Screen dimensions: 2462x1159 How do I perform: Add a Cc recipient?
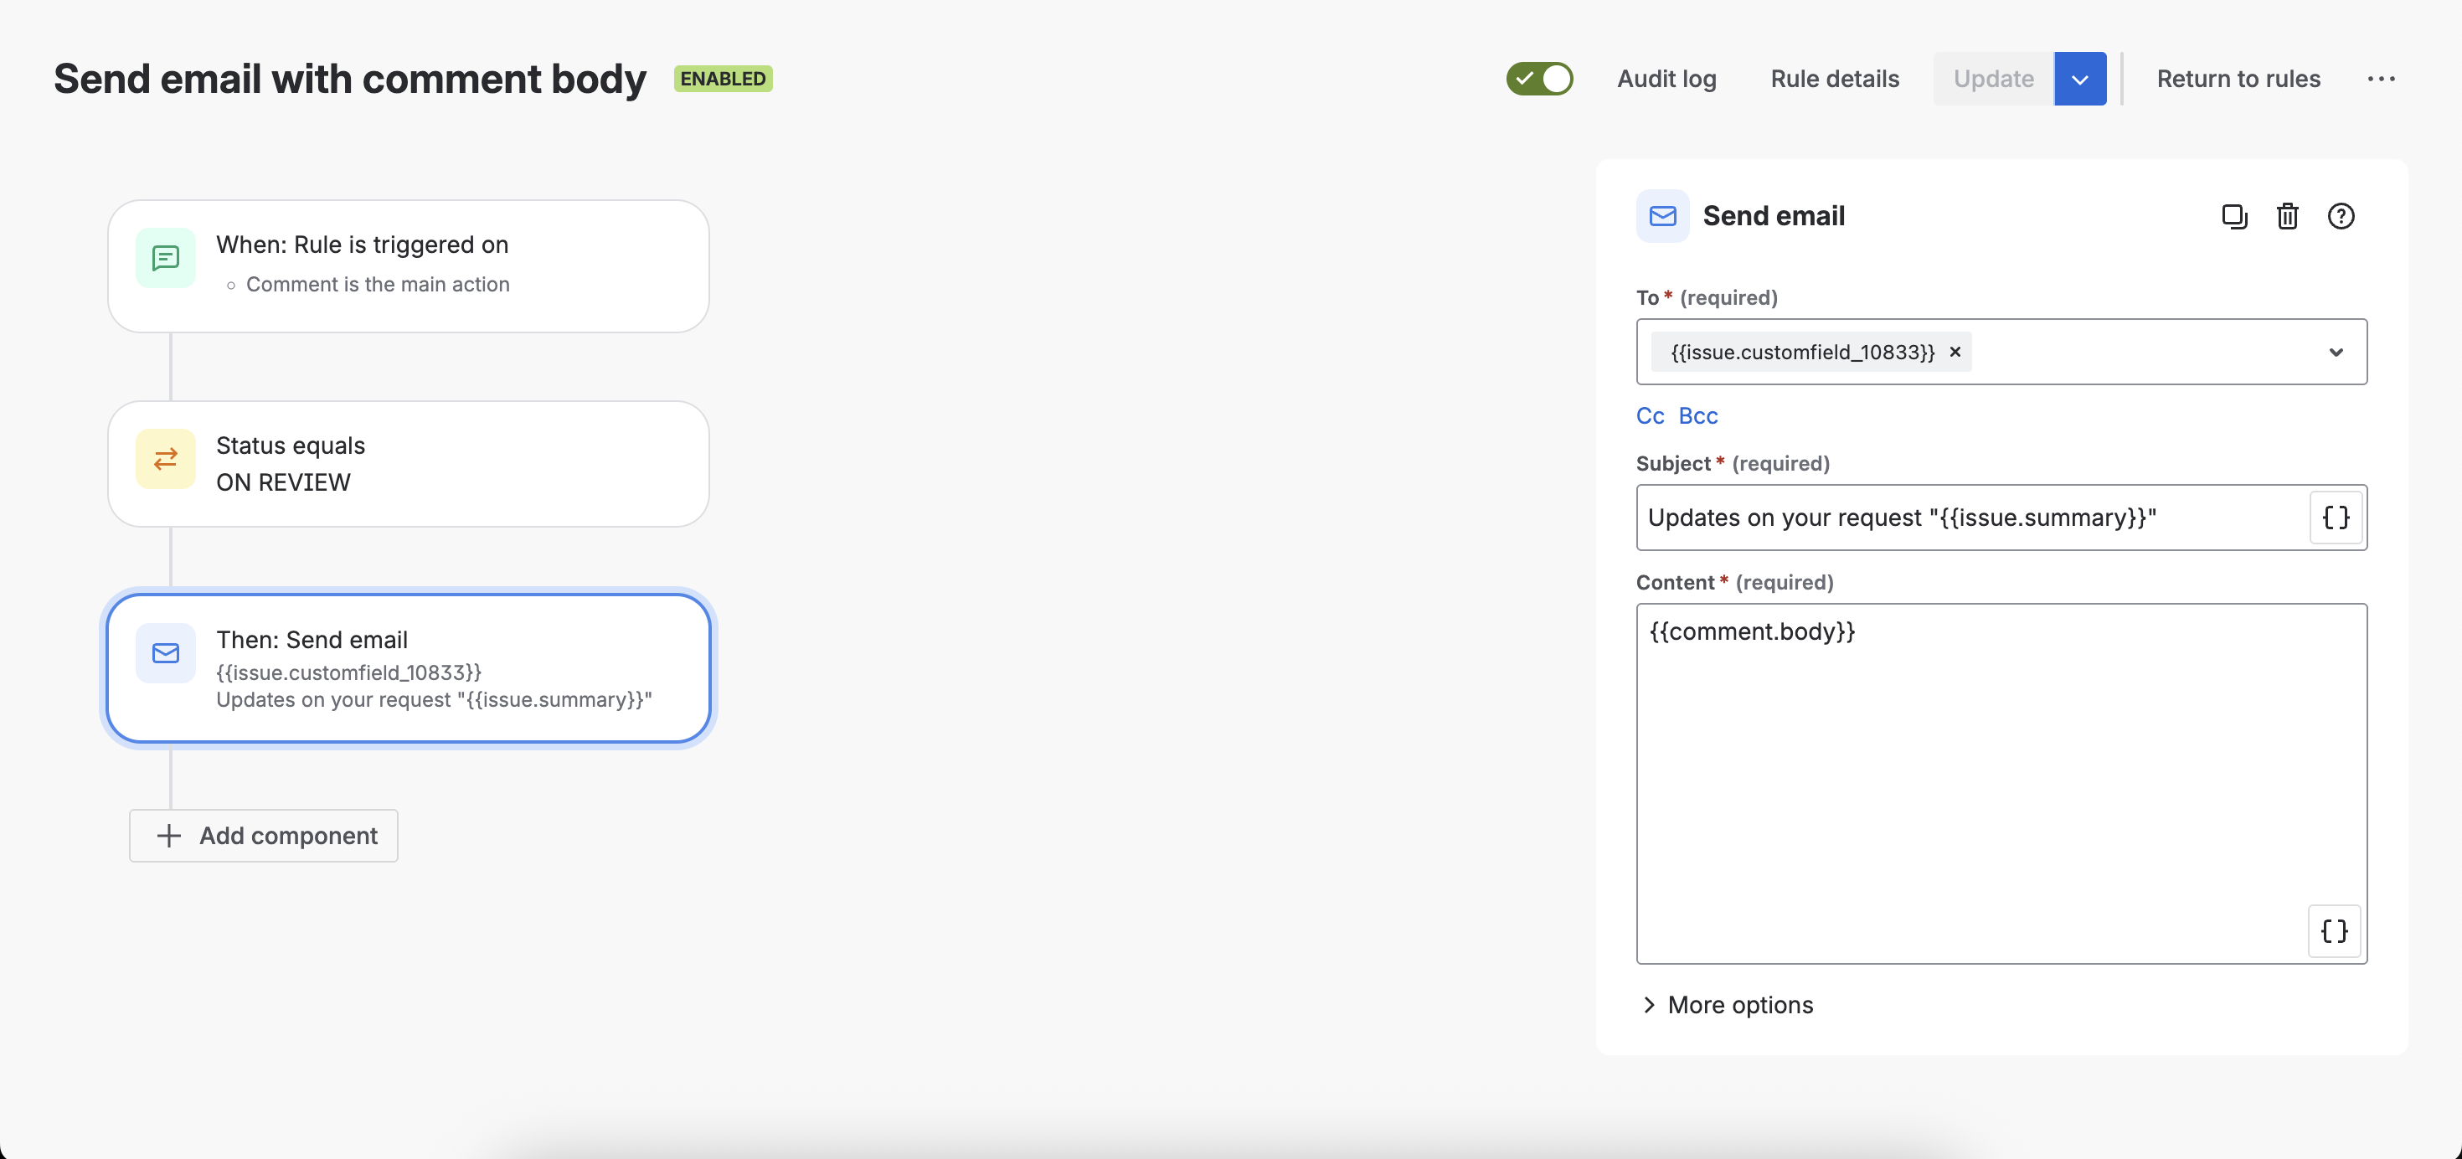(1650, 415)
